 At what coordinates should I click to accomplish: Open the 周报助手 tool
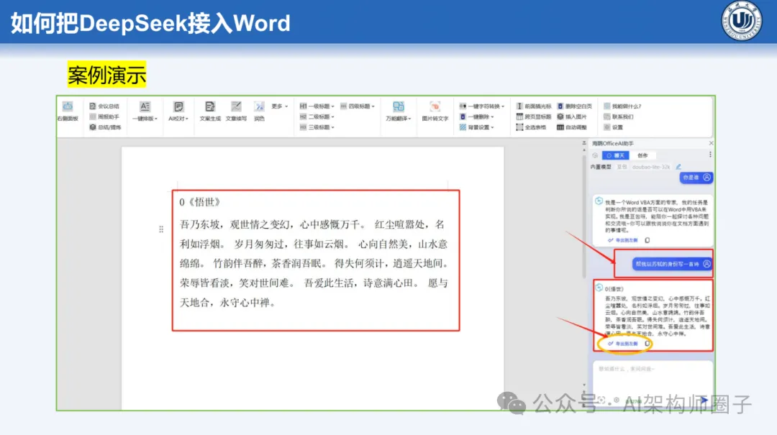104,117
